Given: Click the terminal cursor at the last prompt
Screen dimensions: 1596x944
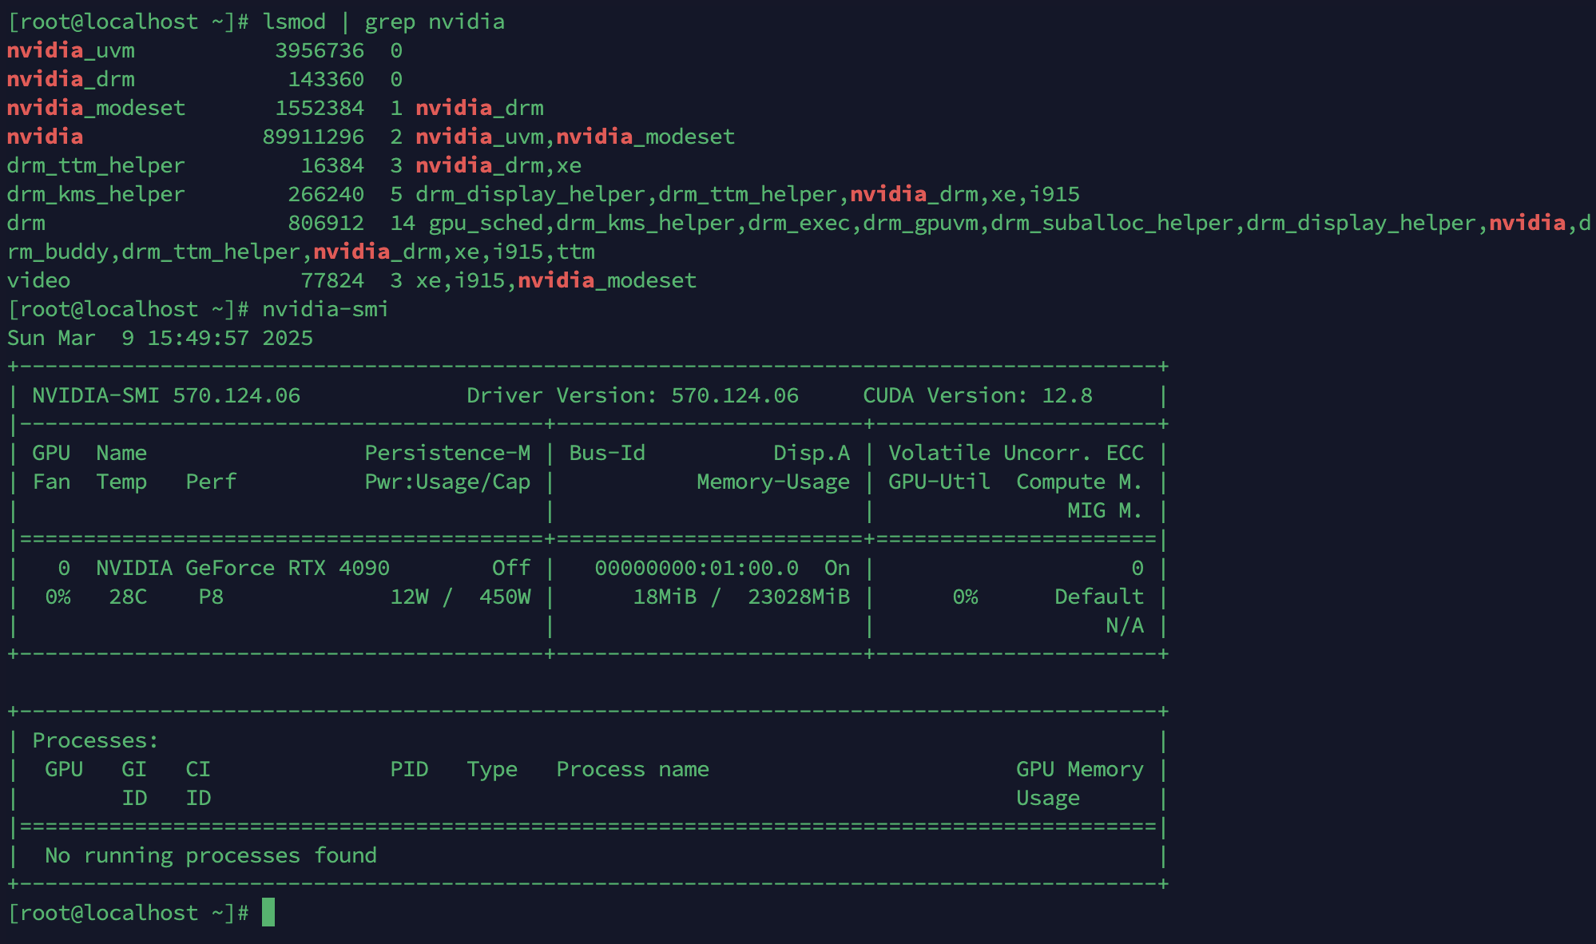Looking at the screenshot, I should (x=268, y=912).
